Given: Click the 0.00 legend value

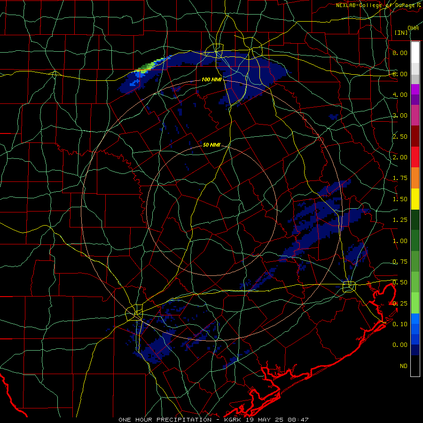Looking at the screenshot, I should tap(400, 345).
